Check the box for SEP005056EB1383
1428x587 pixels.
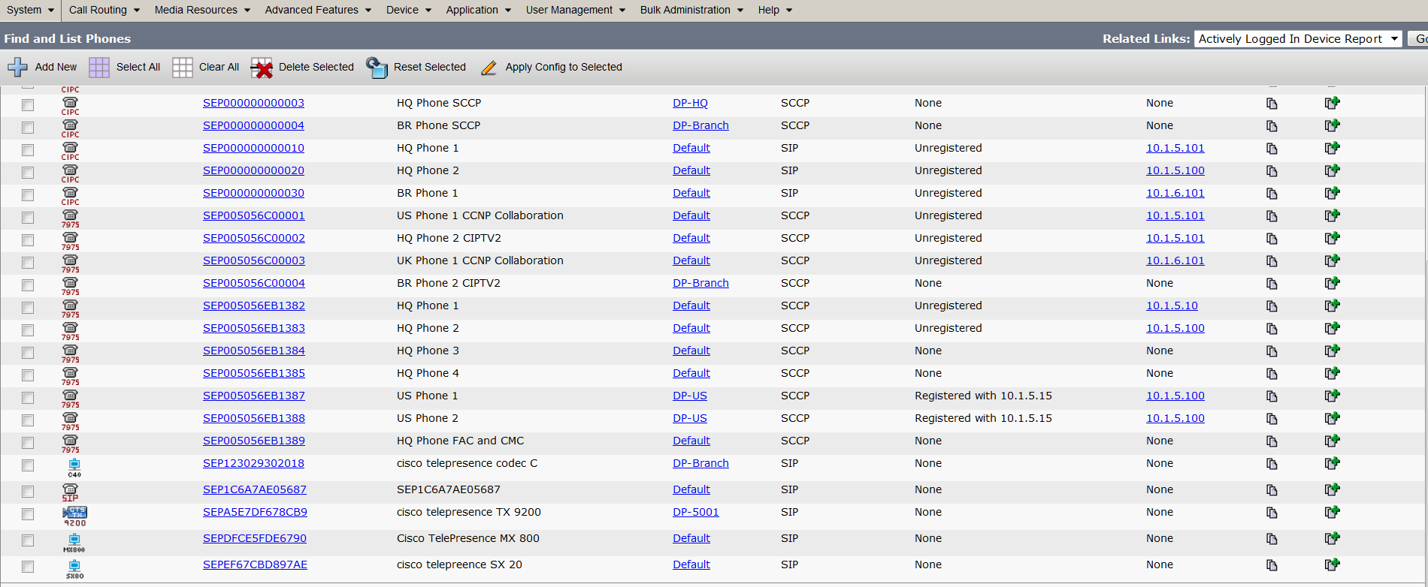coord(28,330)
